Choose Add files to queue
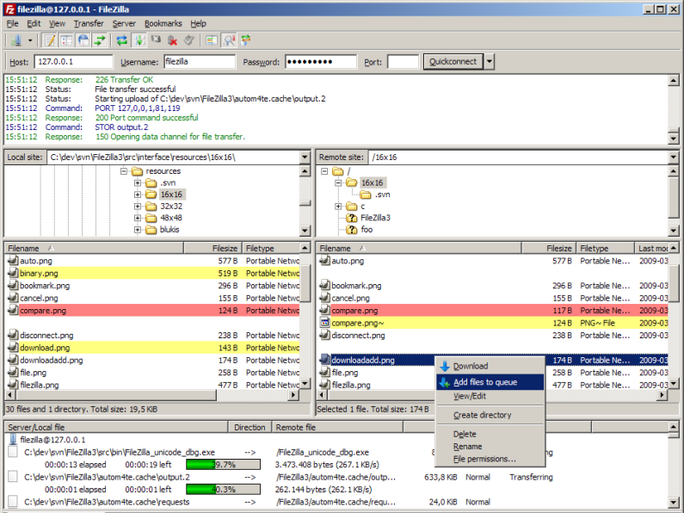 click(x=490, y=382)
